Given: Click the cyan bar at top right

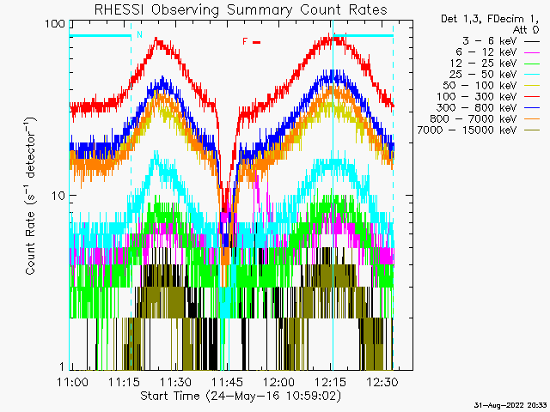Looking at the screenshot, I should point(365,35).
